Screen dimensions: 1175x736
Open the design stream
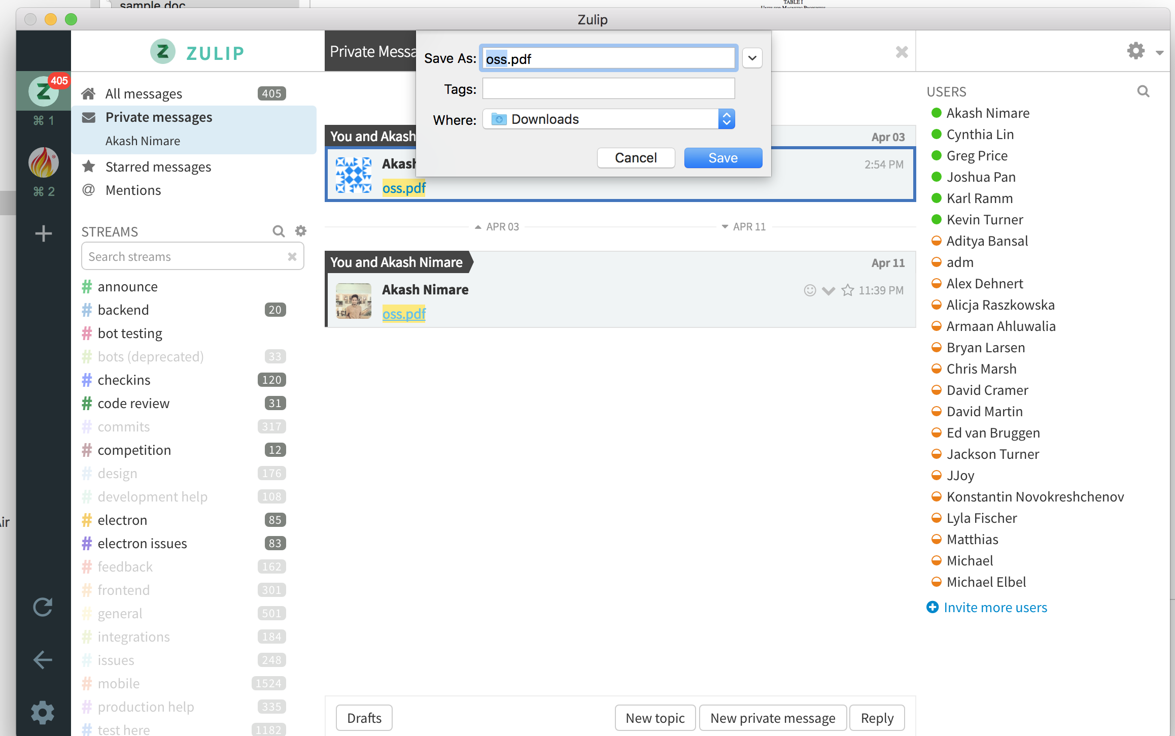[117, 474]
